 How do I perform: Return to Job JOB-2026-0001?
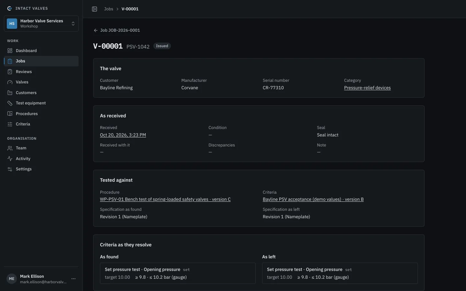coord(117,30)
